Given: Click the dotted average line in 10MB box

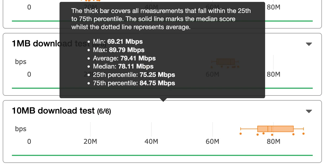Looking at the screenshot, I should tap(272, 129).
